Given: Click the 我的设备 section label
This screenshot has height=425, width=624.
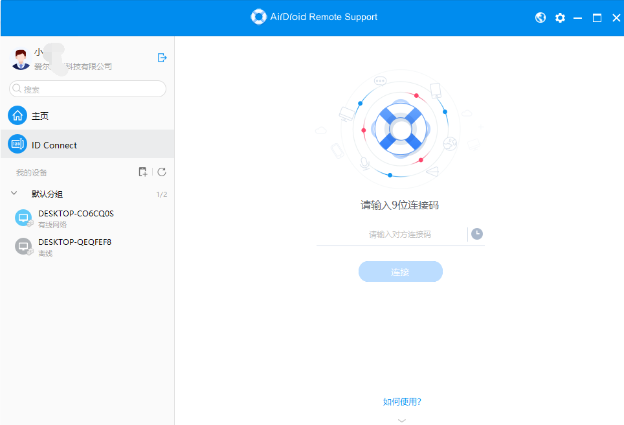Looking at the screenshot, I should 32,172.
